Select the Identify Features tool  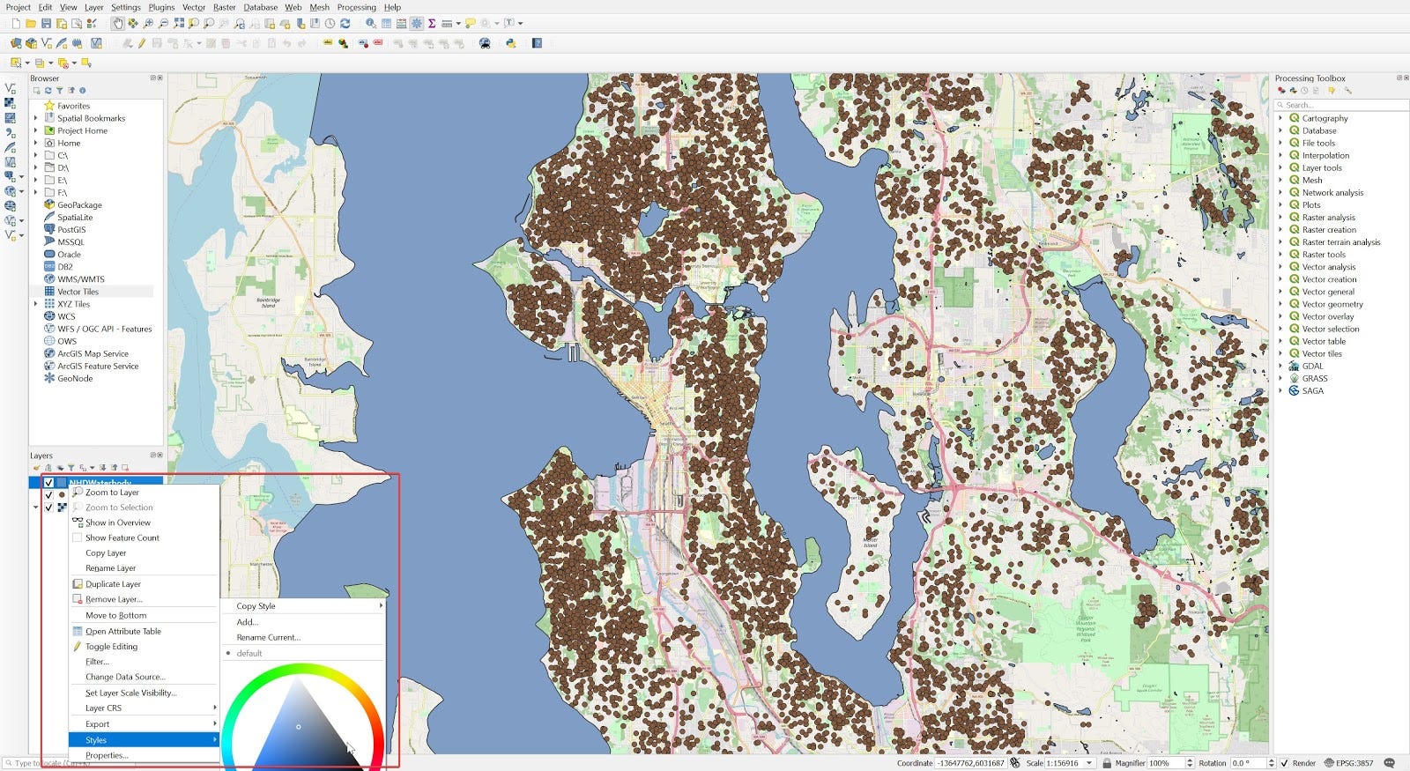pos(371,24)
